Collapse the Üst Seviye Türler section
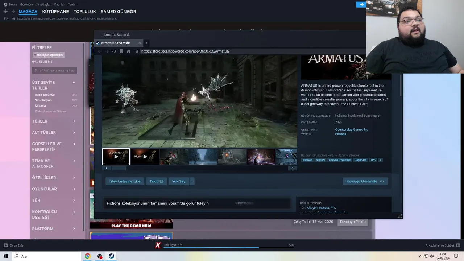The height and width of the screenshot is (261, 464). click(x=74, y=83)
